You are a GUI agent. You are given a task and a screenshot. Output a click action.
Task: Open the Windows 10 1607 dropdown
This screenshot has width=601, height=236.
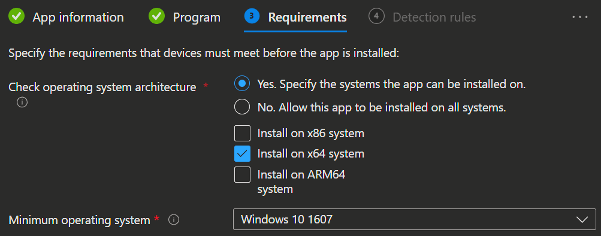pyautogui.click(x=414, y=219)
